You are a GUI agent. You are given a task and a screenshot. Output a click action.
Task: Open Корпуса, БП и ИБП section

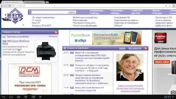tap(41, 26)
